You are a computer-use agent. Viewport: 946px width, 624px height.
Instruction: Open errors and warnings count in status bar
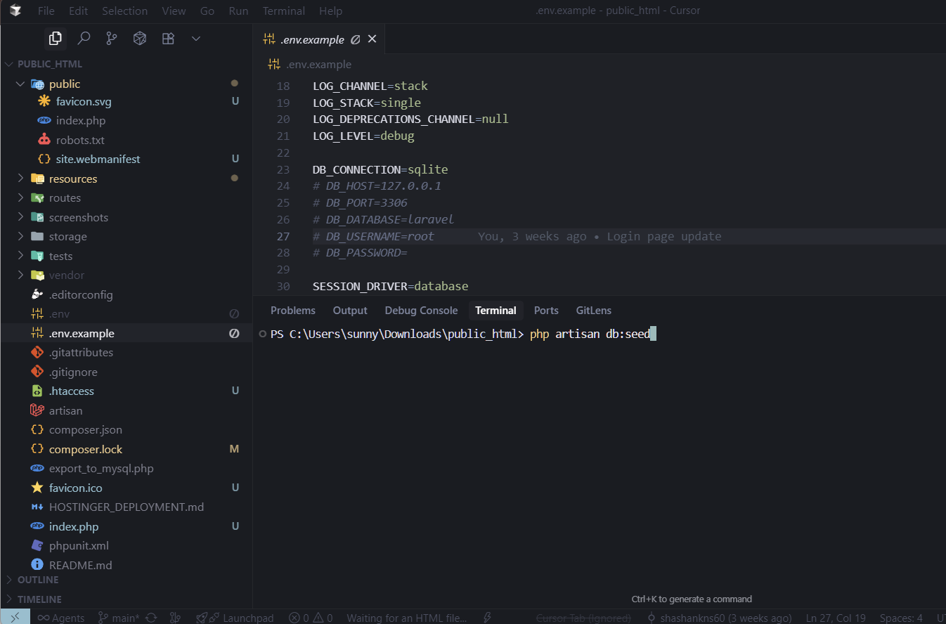(311, 618)
